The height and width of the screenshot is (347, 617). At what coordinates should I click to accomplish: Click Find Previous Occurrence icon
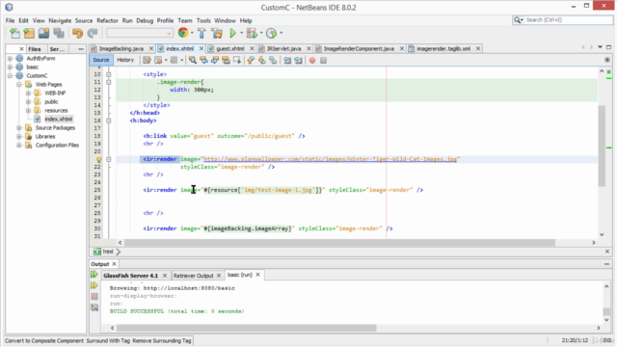pos(203,60)
